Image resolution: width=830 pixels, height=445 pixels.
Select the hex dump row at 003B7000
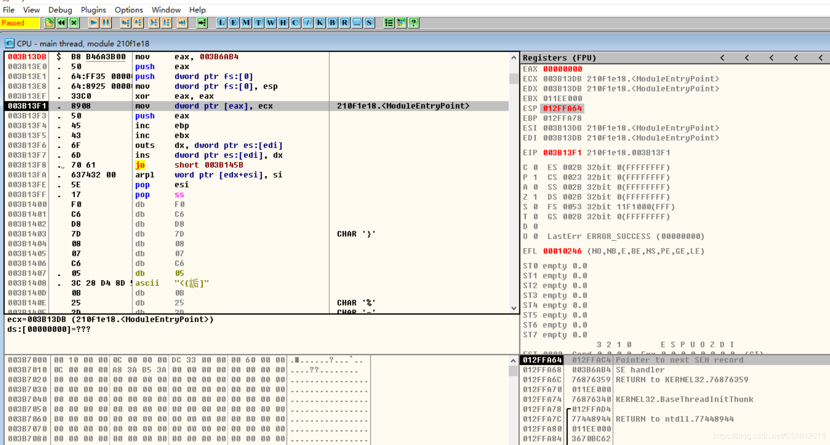(187, 360)
